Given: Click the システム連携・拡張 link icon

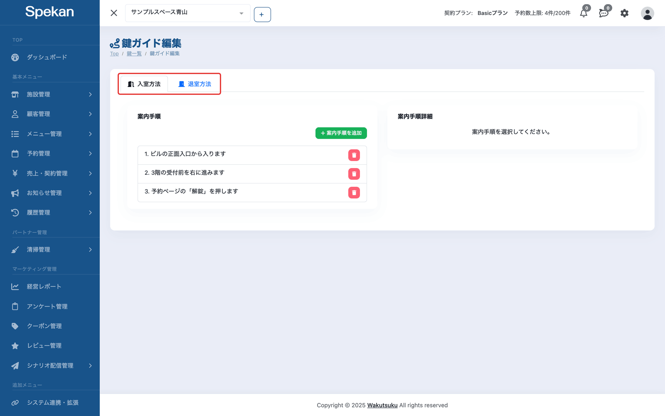Looking at the screenshot, I should point(15,403).
